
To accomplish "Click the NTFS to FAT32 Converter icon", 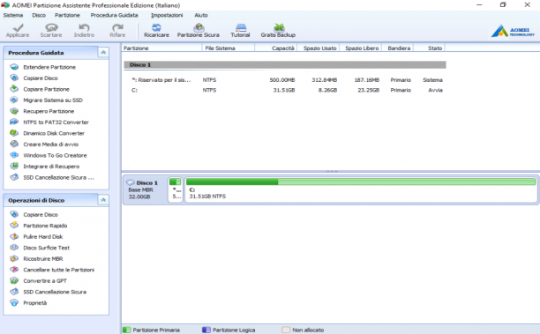I will 14,122.
